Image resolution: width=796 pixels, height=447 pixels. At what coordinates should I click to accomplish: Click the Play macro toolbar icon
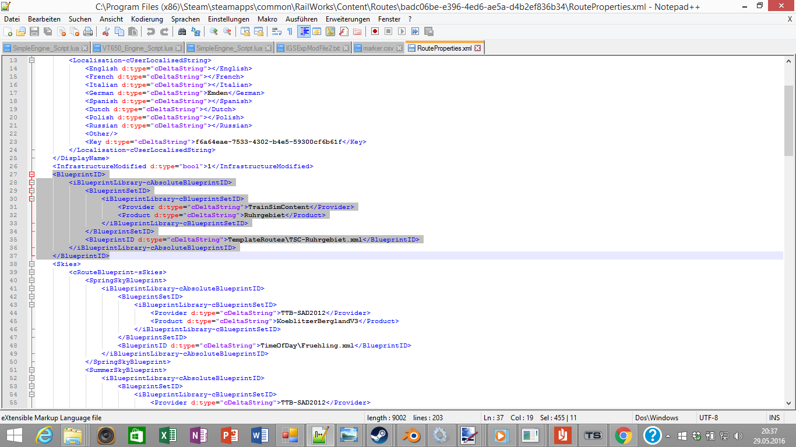(402, 31)
